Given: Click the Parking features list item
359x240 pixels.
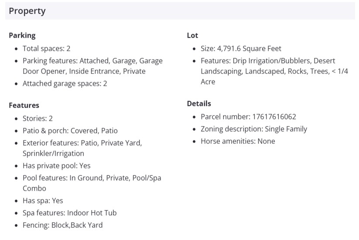Looking at the screenshot, I should pyautogui.click(x=92, y=66).
